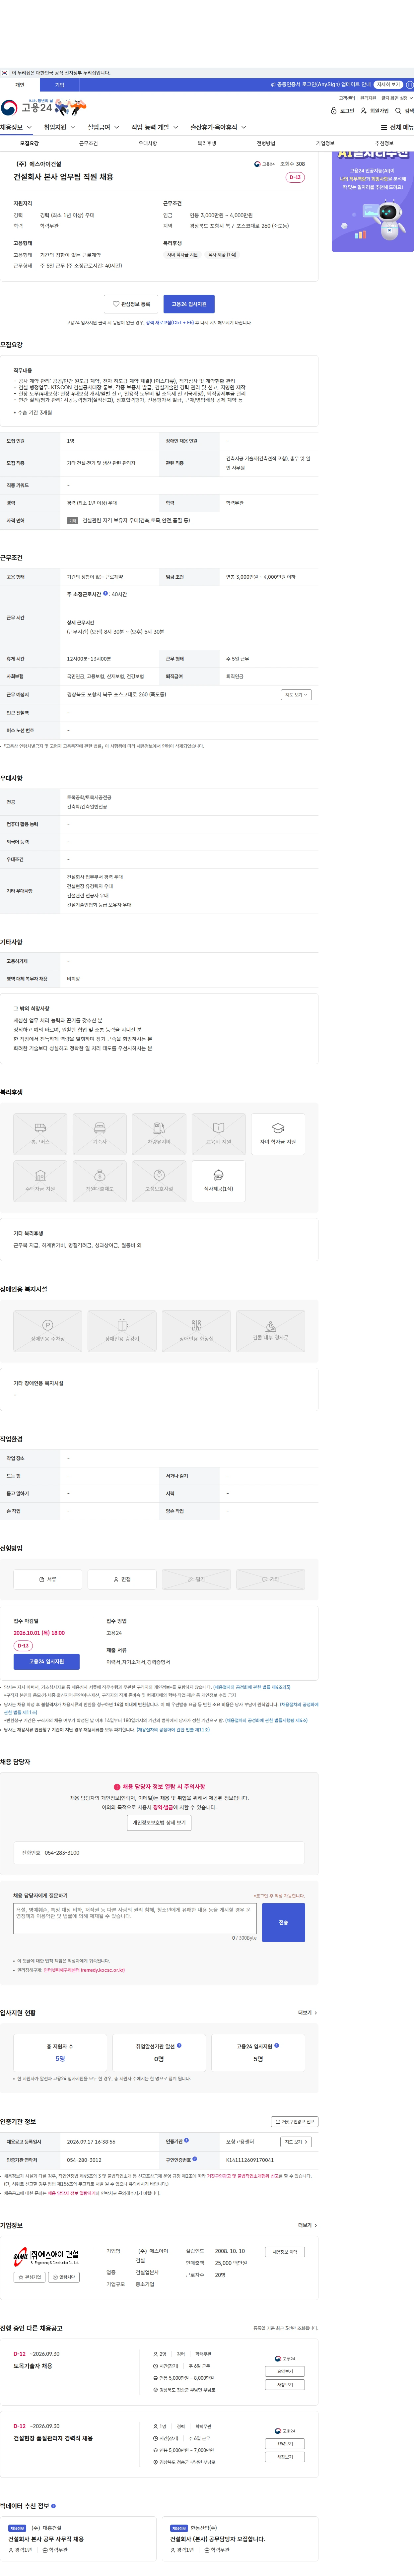Open 요약보기 for 토목기술자 채용
This screenshot has width=414, height=2576.
point(285,2371)
